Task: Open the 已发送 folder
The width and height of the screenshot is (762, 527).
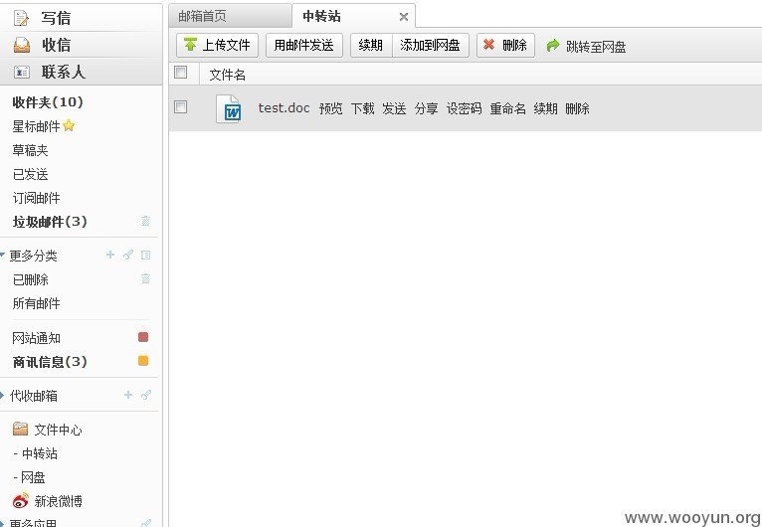Action: pos(30,174)
